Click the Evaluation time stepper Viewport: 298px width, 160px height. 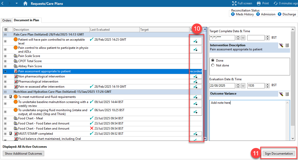268,86
